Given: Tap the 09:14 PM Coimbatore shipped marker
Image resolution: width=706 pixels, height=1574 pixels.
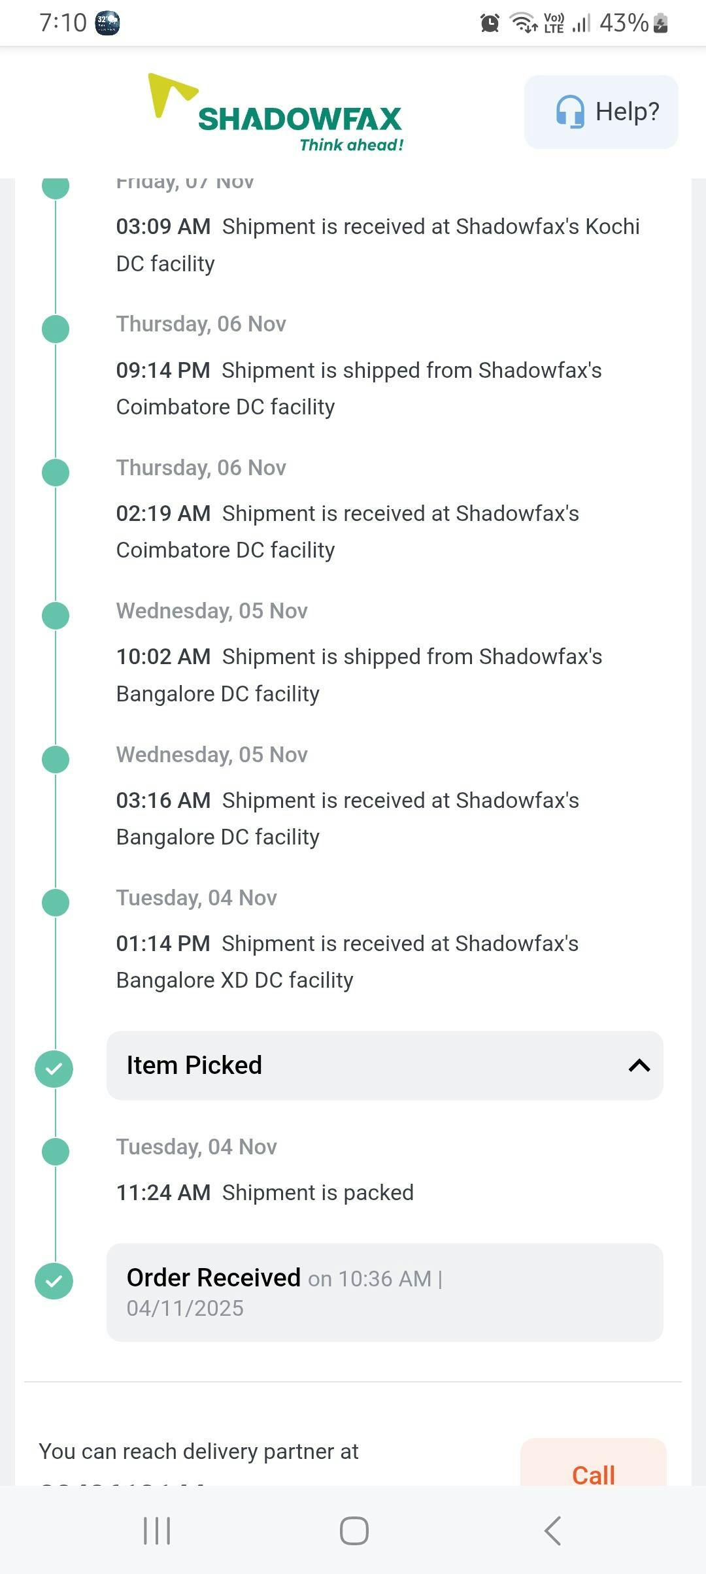Looking at the screenshot, I should coord(56,329).
